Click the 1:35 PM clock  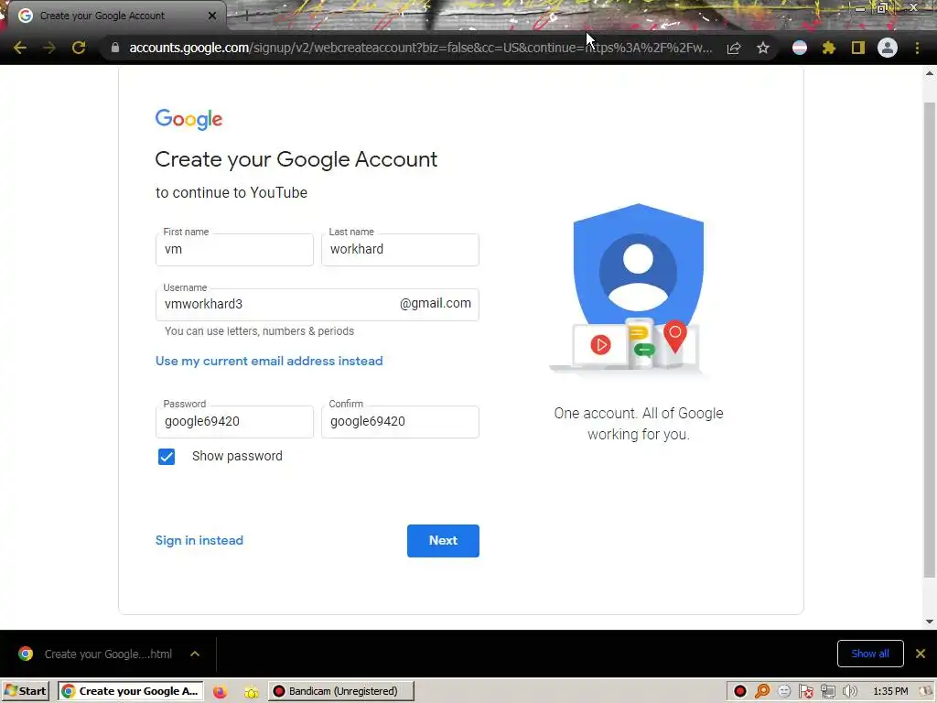890,692
